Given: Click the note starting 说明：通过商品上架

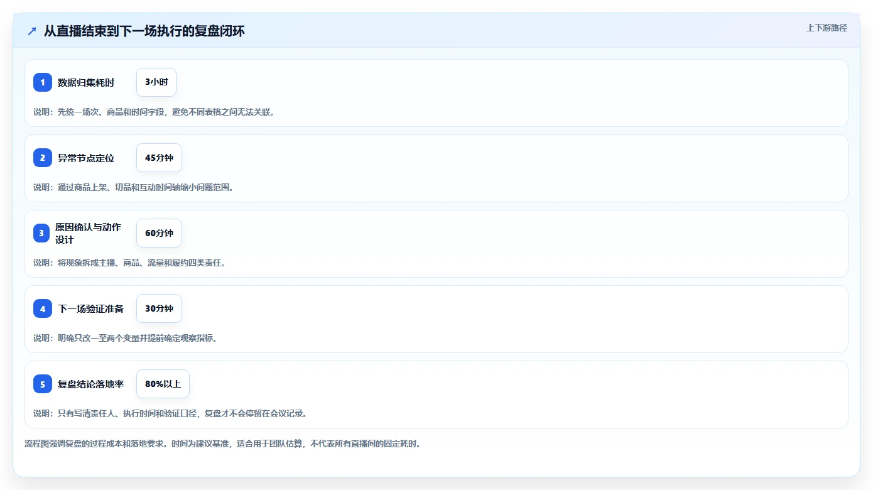Looking at the screenshot, I should tap(133, 187).
